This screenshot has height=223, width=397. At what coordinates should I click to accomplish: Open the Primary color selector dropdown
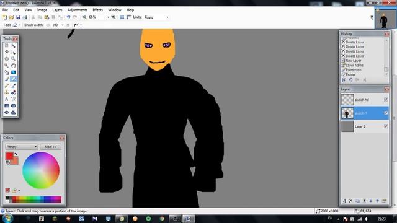(22, 147)
